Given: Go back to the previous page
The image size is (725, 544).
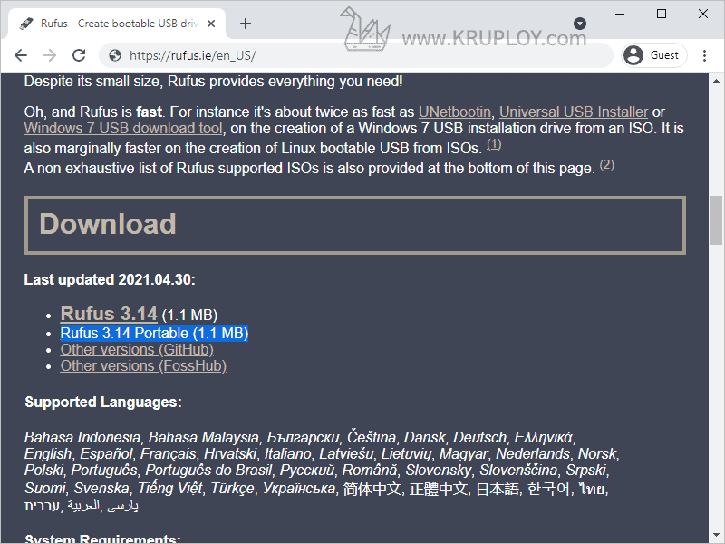Looking at the screenshot, I should point(21,55).
